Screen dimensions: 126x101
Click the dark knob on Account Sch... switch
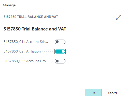click(x=57, y=42)
